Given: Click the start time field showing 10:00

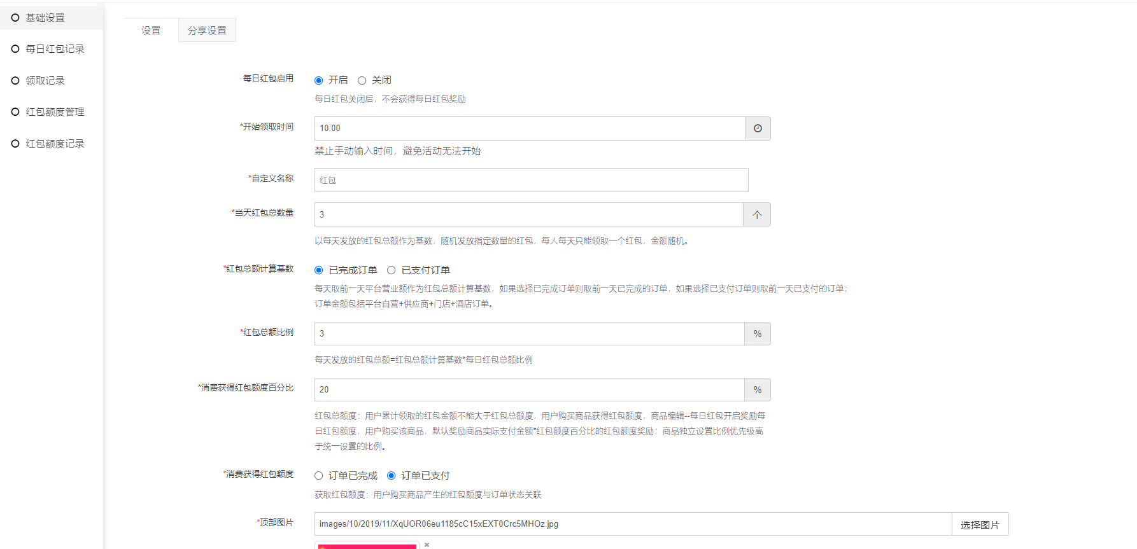Looking at the screenshot, I should tap(529, 129).
